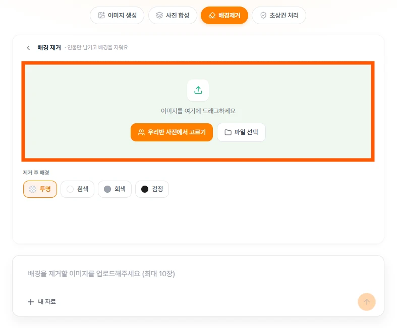Click the drop zone text 이미지를 여기에 드래그하세요

click(x=198, y=111)
